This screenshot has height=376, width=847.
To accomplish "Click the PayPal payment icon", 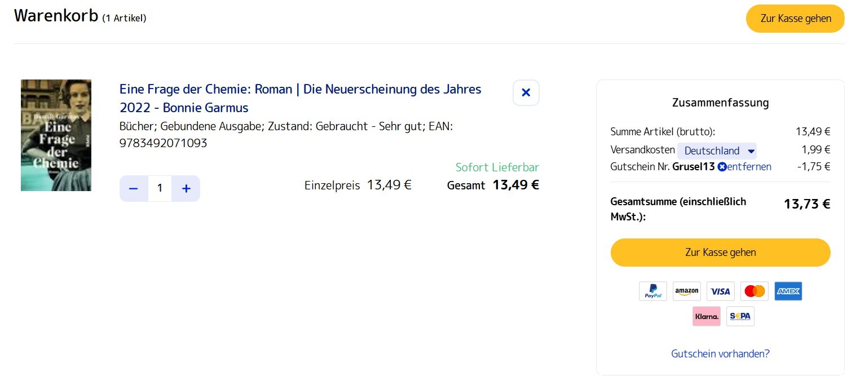I will (x=653, y=291).
